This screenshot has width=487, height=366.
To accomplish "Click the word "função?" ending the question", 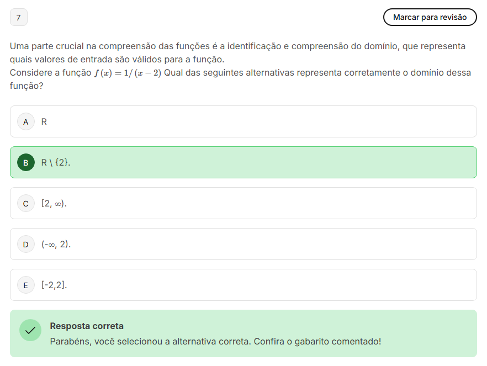I will [27, 86].
